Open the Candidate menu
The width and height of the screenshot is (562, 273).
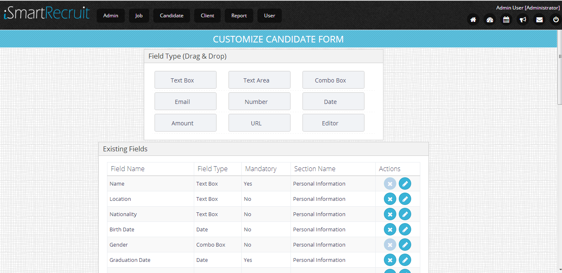171,16
